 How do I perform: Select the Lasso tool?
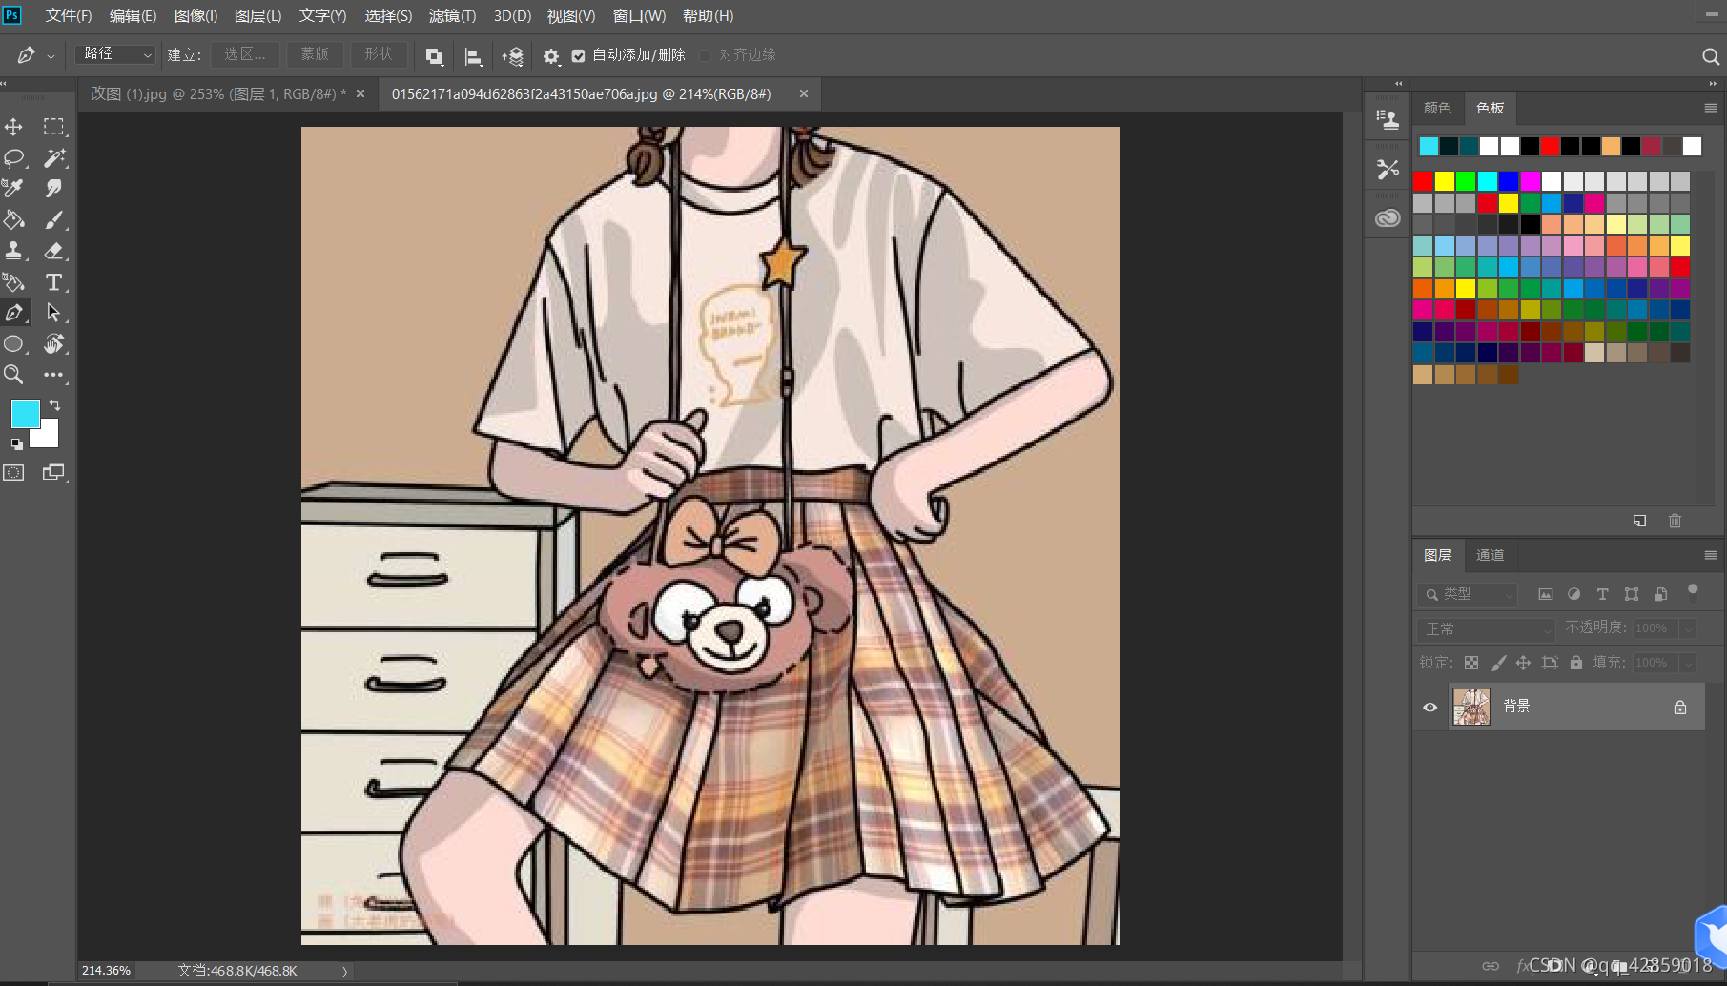point(14,158)
